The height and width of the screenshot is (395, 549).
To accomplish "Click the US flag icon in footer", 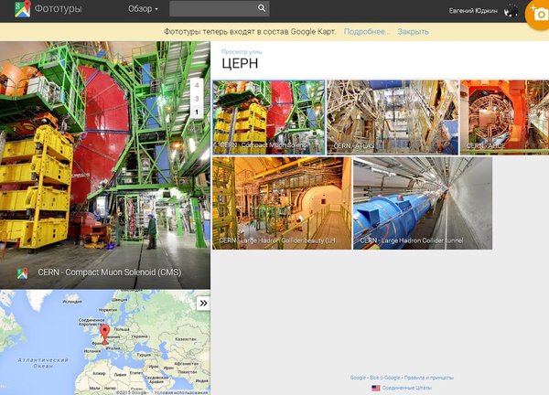I will [x=376, y=388].
